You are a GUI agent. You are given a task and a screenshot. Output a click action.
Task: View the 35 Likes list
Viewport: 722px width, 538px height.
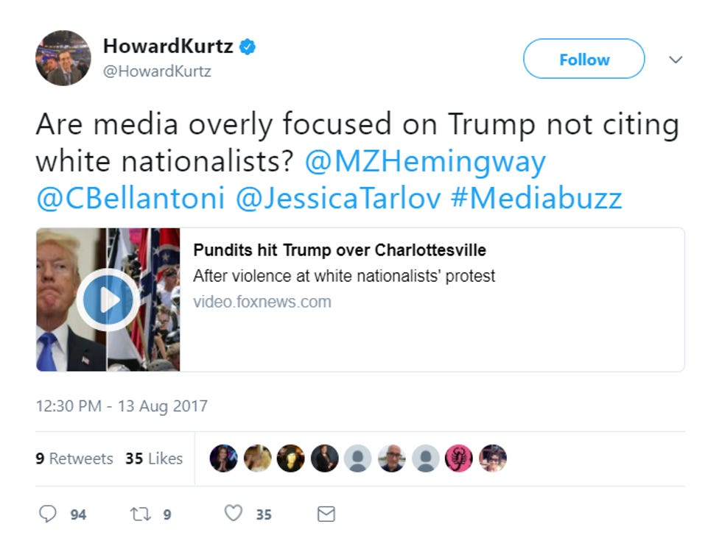(x=154, y=459)
